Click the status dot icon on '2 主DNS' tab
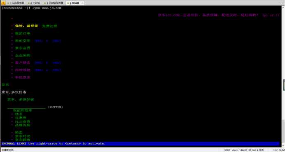 click(x=29, y=3)
